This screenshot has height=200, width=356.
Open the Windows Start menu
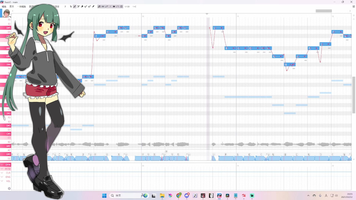click(x=104, y=196)
